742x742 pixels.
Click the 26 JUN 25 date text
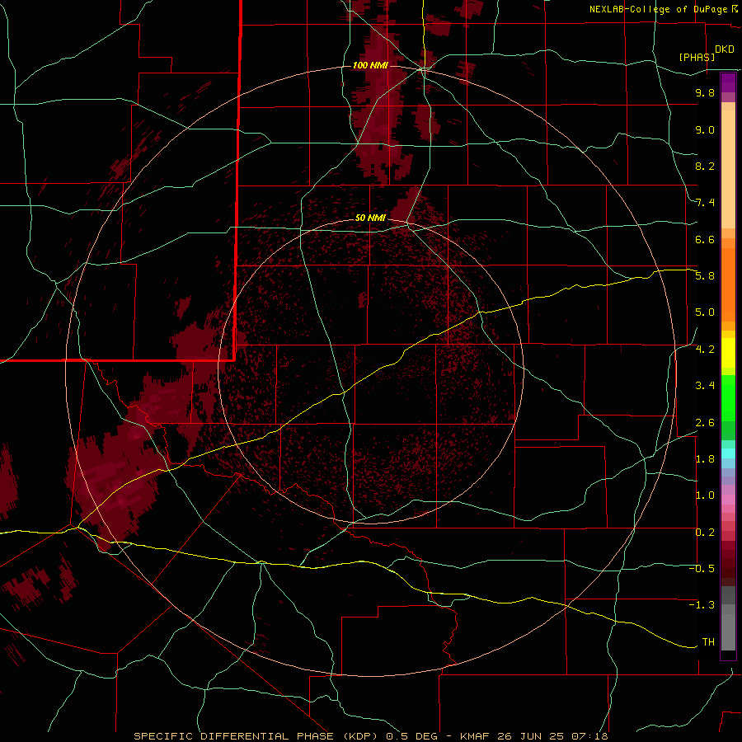(529, 736)
